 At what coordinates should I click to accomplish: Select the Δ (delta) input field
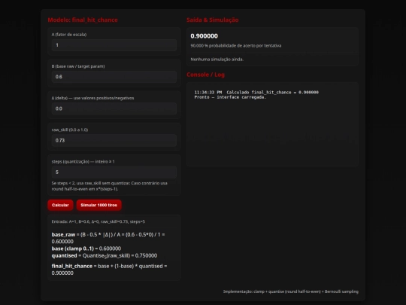tap(114, 108)
